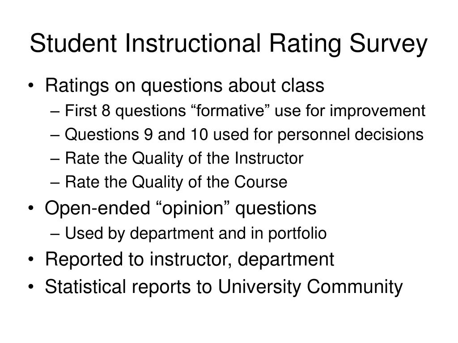Click the word improvement in first sub-bullet

tap(377, 111)
